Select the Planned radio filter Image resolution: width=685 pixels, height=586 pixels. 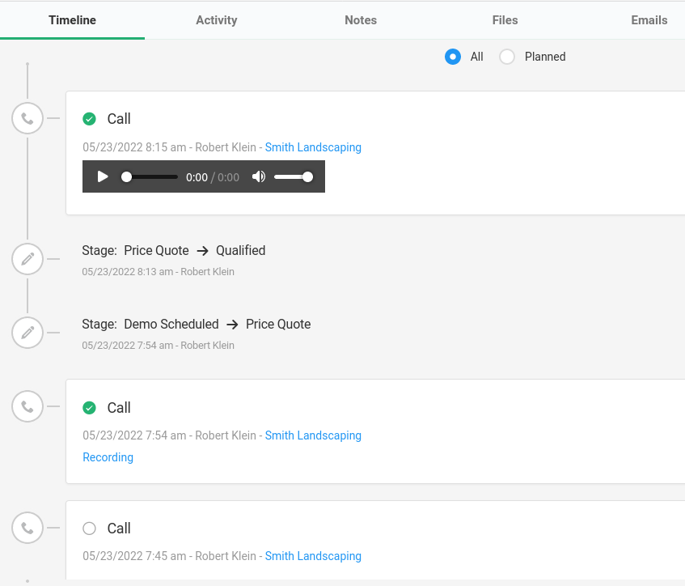[x=507, y=57]
